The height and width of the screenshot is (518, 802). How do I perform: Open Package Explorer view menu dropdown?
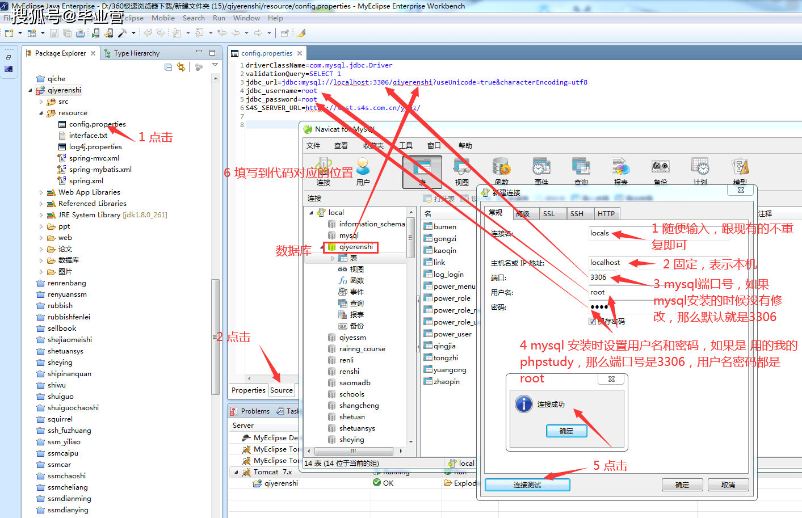coord(215,65)
